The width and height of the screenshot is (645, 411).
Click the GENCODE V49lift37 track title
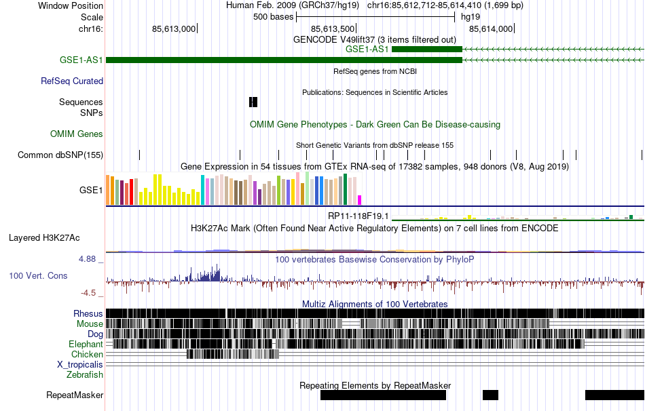(x=375, y=39)
